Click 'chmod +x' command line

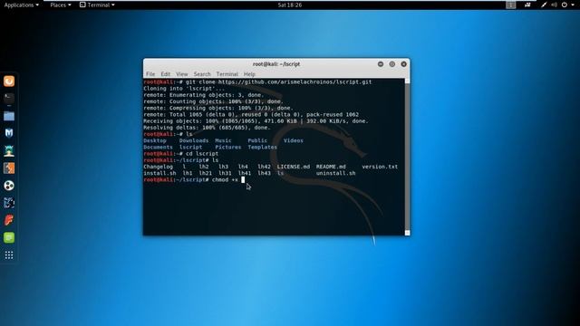[x=225, y=179]
